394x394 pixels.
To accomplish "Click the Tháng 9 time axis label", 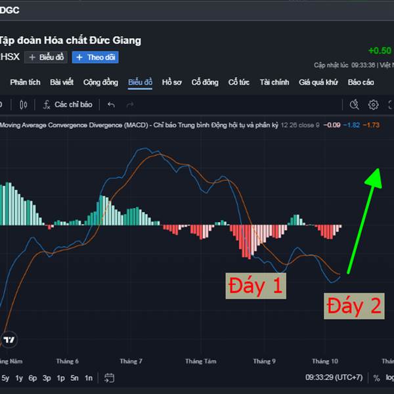I will (265, 361).
